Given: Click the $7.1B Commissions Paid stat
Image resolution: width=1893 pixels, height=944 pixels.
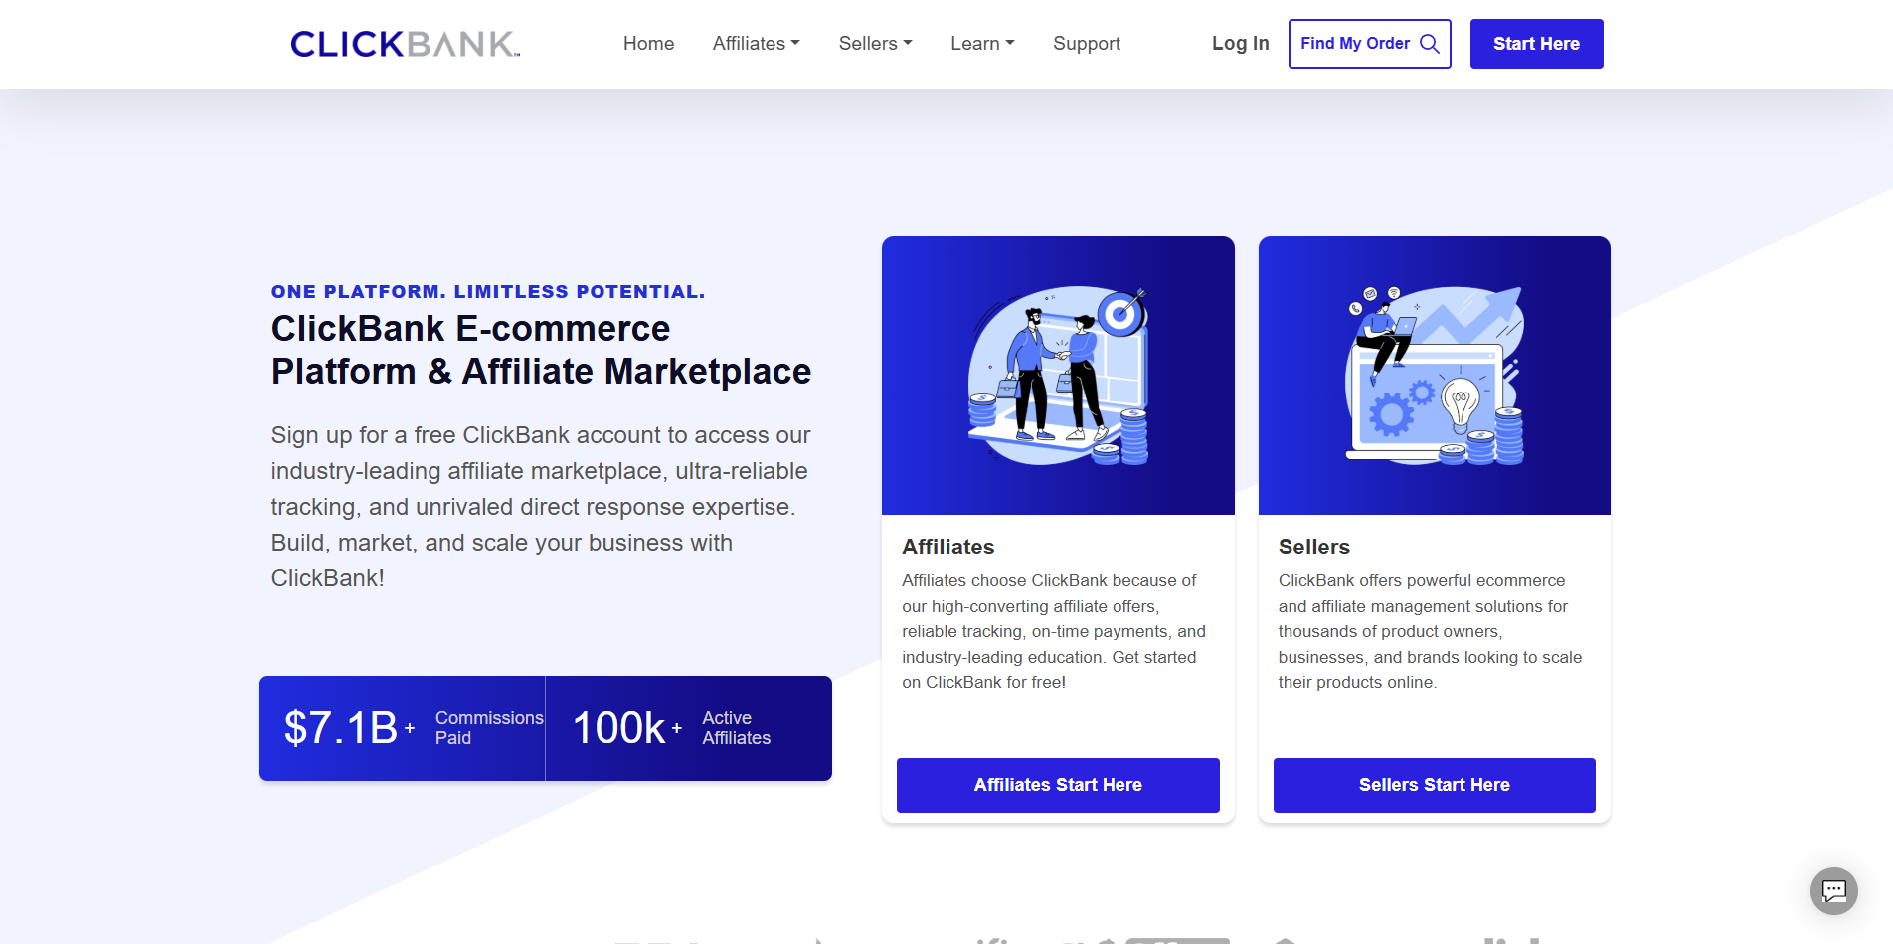Looking at the screenshot, I should 403,728.
